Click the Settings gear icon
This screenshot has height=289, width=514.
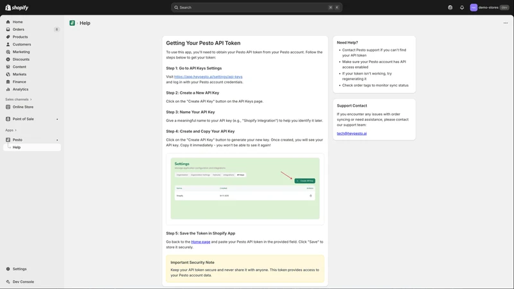pyautogui.click(x=8, y=269)
